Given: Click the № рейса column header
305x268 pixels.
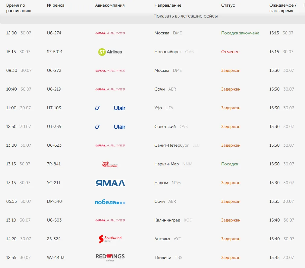Looking at the screenshot, I should (x=56, y=5).
